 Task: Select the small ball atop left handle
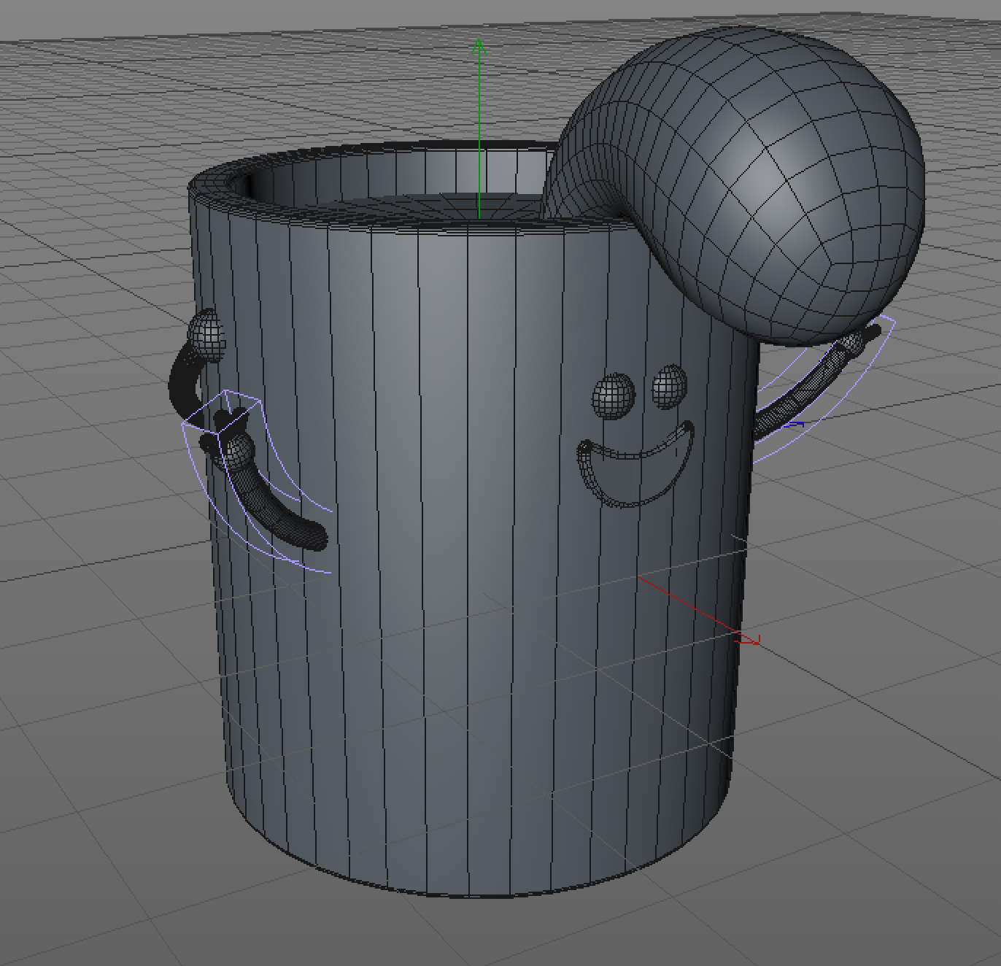point(206,334)
